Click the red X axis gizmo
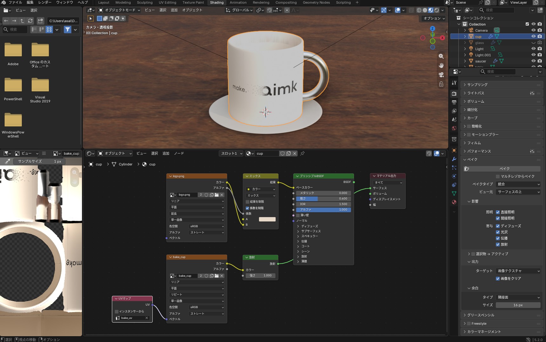The height and width of the screenshot is (342, 546). pyautogui.click(x=442, y=38)
